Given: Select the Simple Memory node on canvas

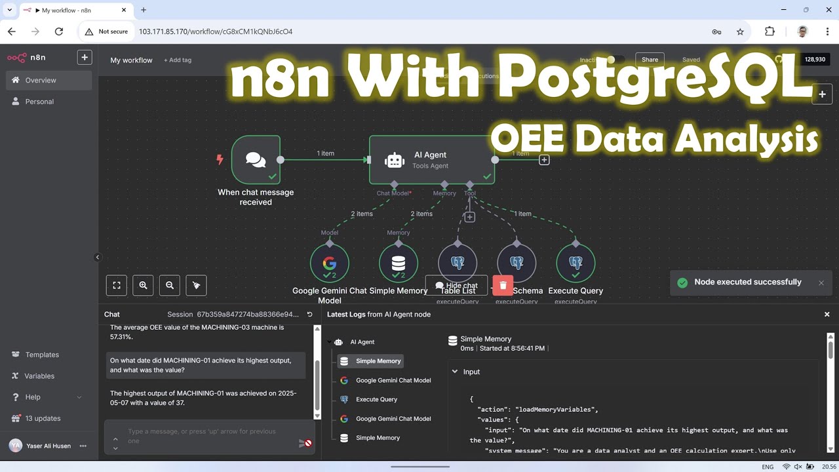Looking at the screenshot, I should pyautogui.click(x=399, y=263).
